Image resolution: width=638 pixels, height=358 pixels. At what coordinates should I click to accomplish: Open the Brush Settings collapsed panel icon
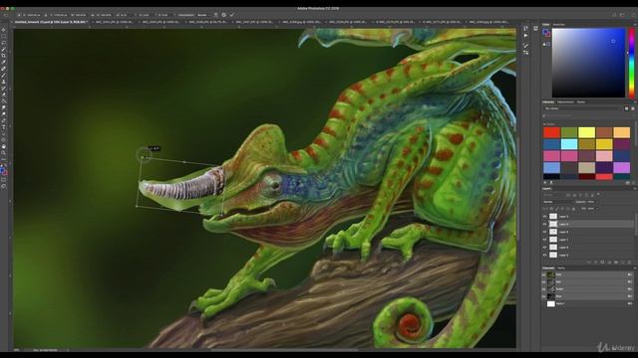[525, 46]
